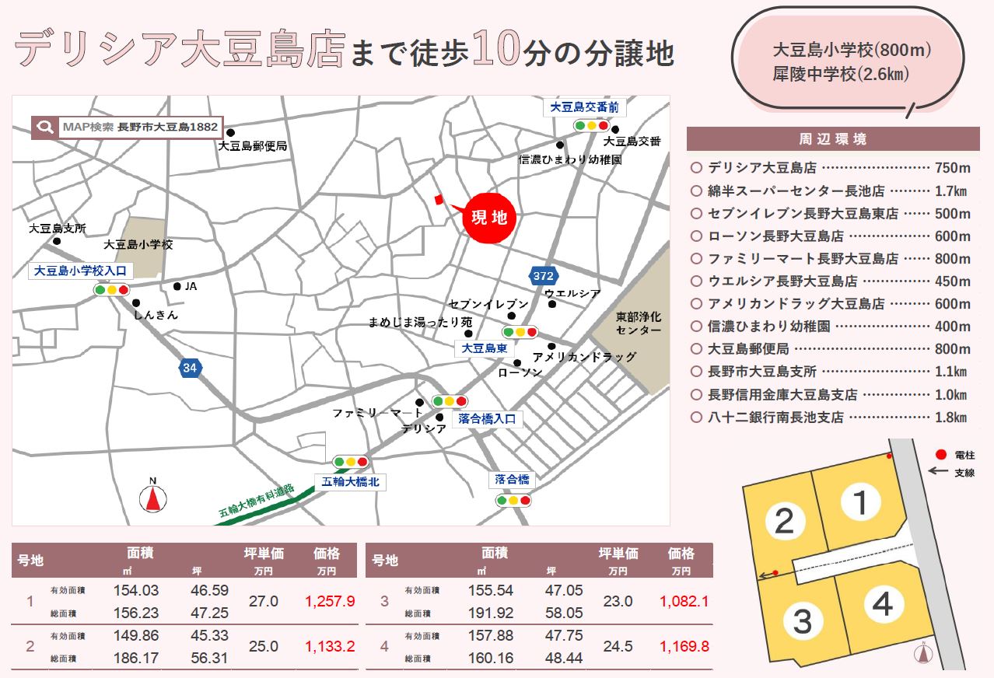Click the 長野市大豆島支所 list row
Image resolution: width=994 pixels, height=678 pixels.
point(830,372)
